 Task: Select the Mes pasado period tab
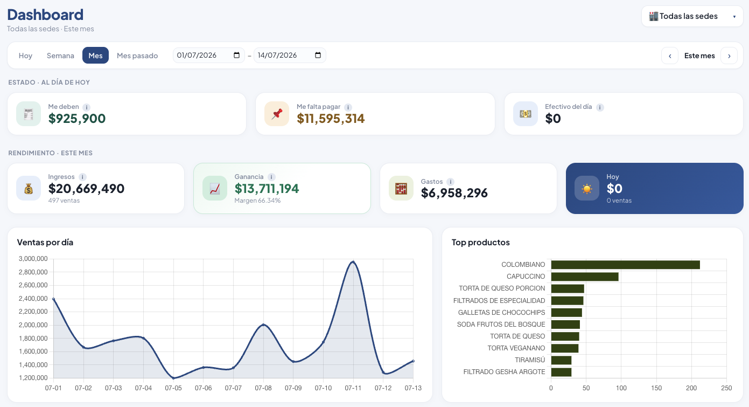pyautogui.click(x=137, y=56)
